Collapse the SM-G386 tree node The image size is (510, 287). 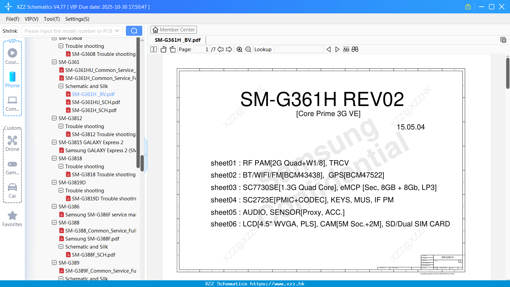[54, 206]
